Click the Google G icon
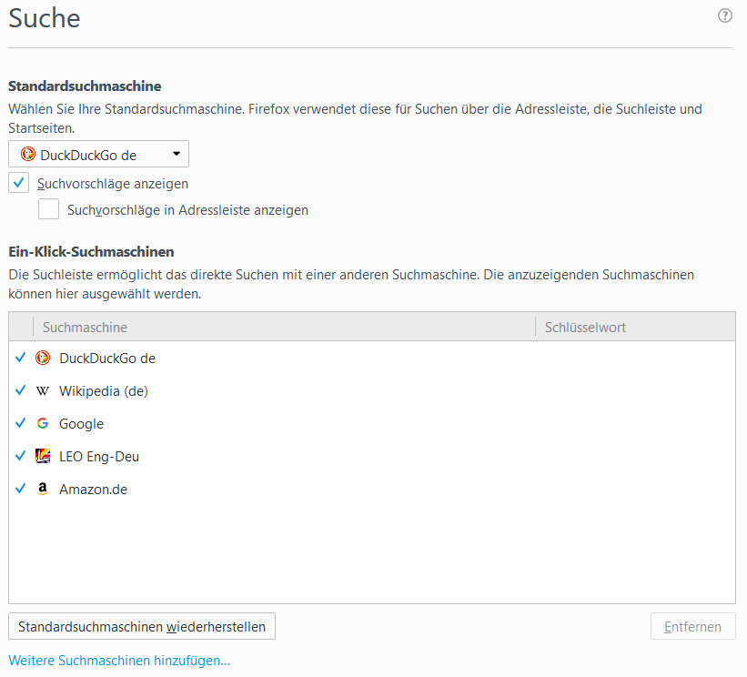 [x=43, y=424]
